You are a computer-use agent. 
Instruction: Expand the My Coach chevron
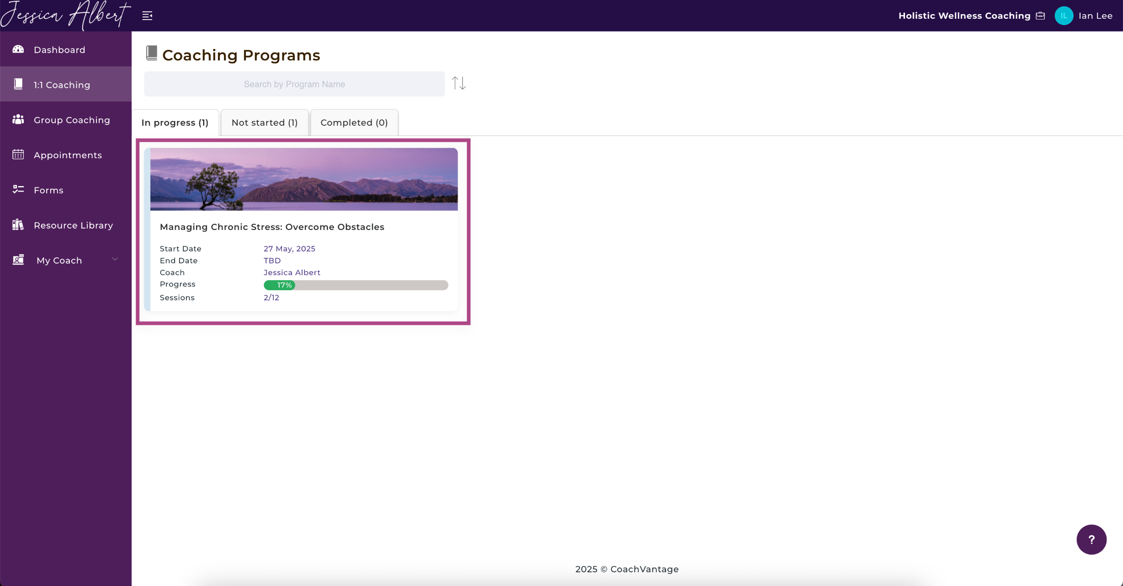click(115, 259)
